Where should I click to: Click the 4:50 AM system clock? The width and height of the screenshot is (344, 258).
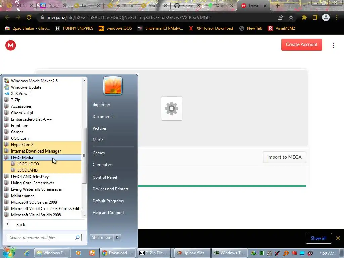[x=327, y=253]
